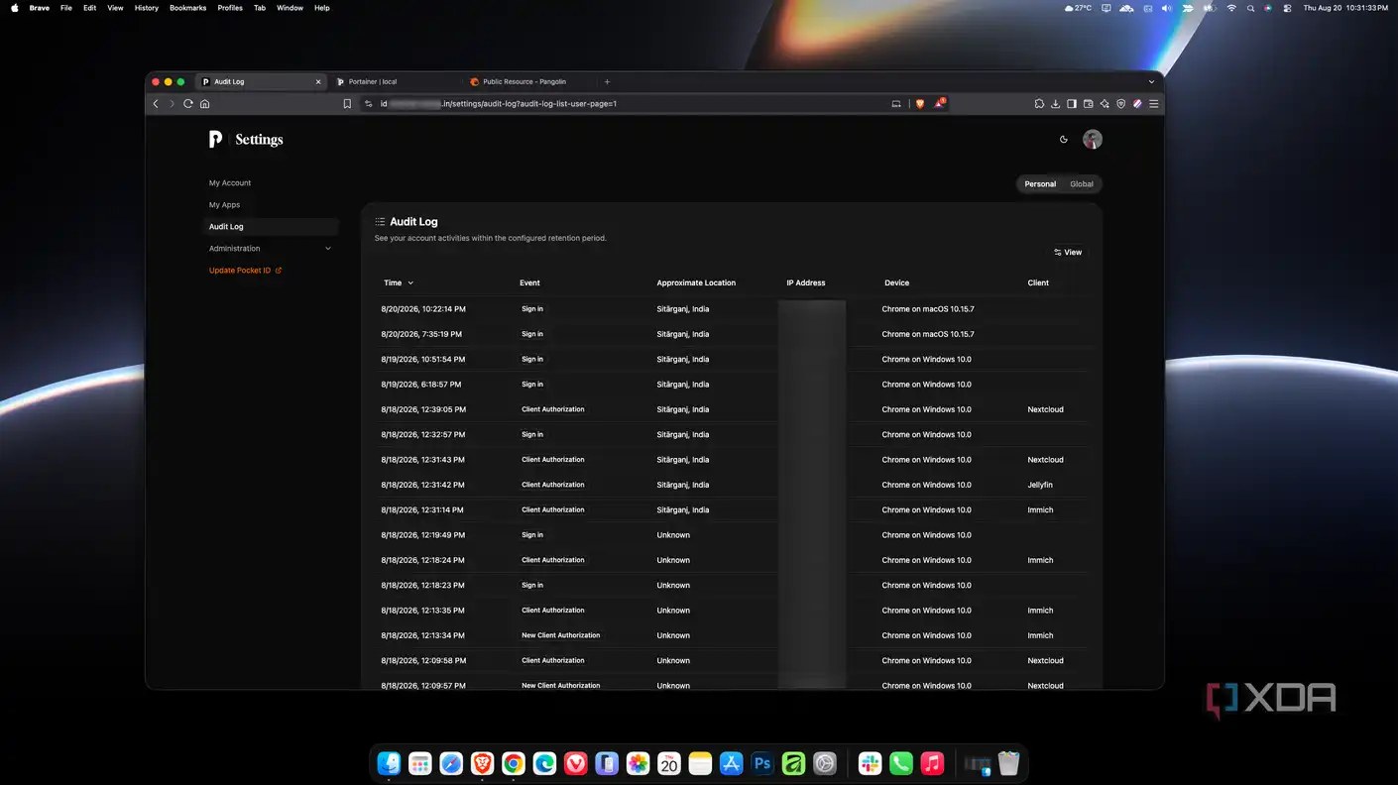Open the Music app from the Dock
The width and height of the screenshot is (1398, 785).
[x=932, y=763]
